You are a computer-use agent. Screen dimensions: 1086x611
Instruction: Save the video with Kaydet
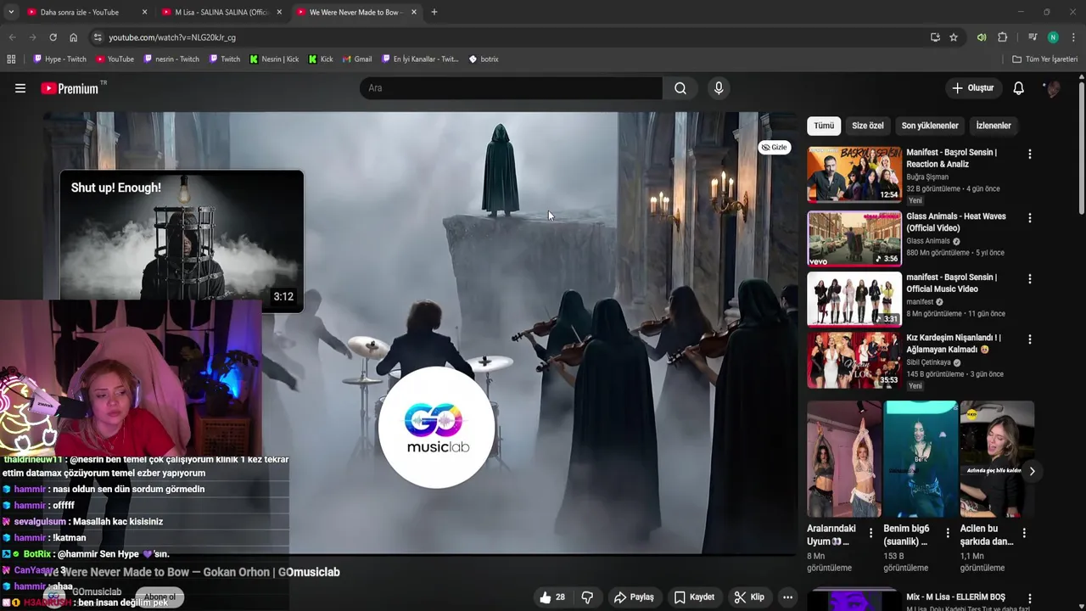click(694, 597)
